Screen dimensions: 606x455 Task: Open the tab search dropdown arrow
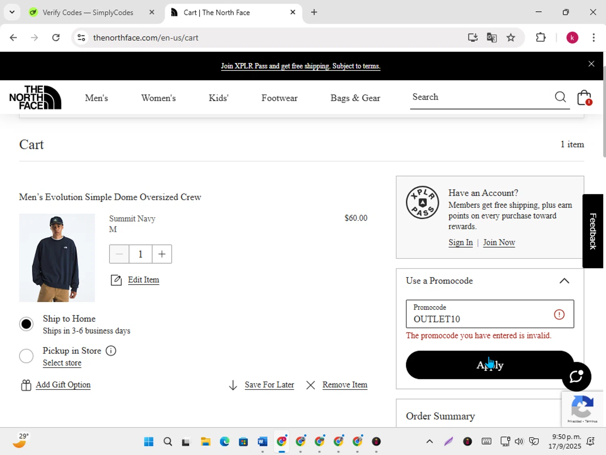pyautogui.click(x=12, y=12)
